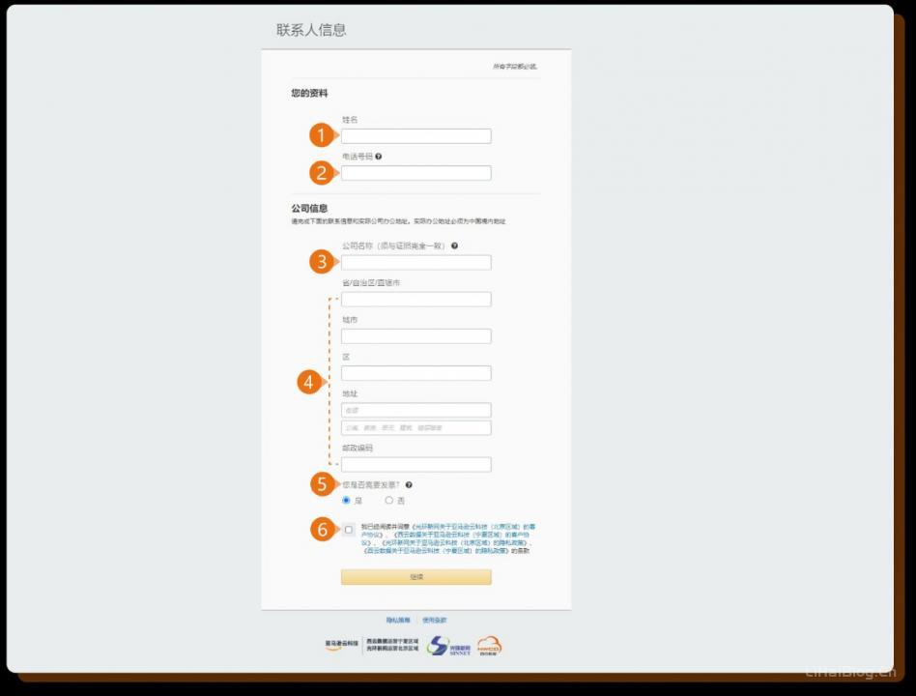Click the help icon next to 您是否需要发票
Viewport: 916px width, 696px height.
click(409, 484)
